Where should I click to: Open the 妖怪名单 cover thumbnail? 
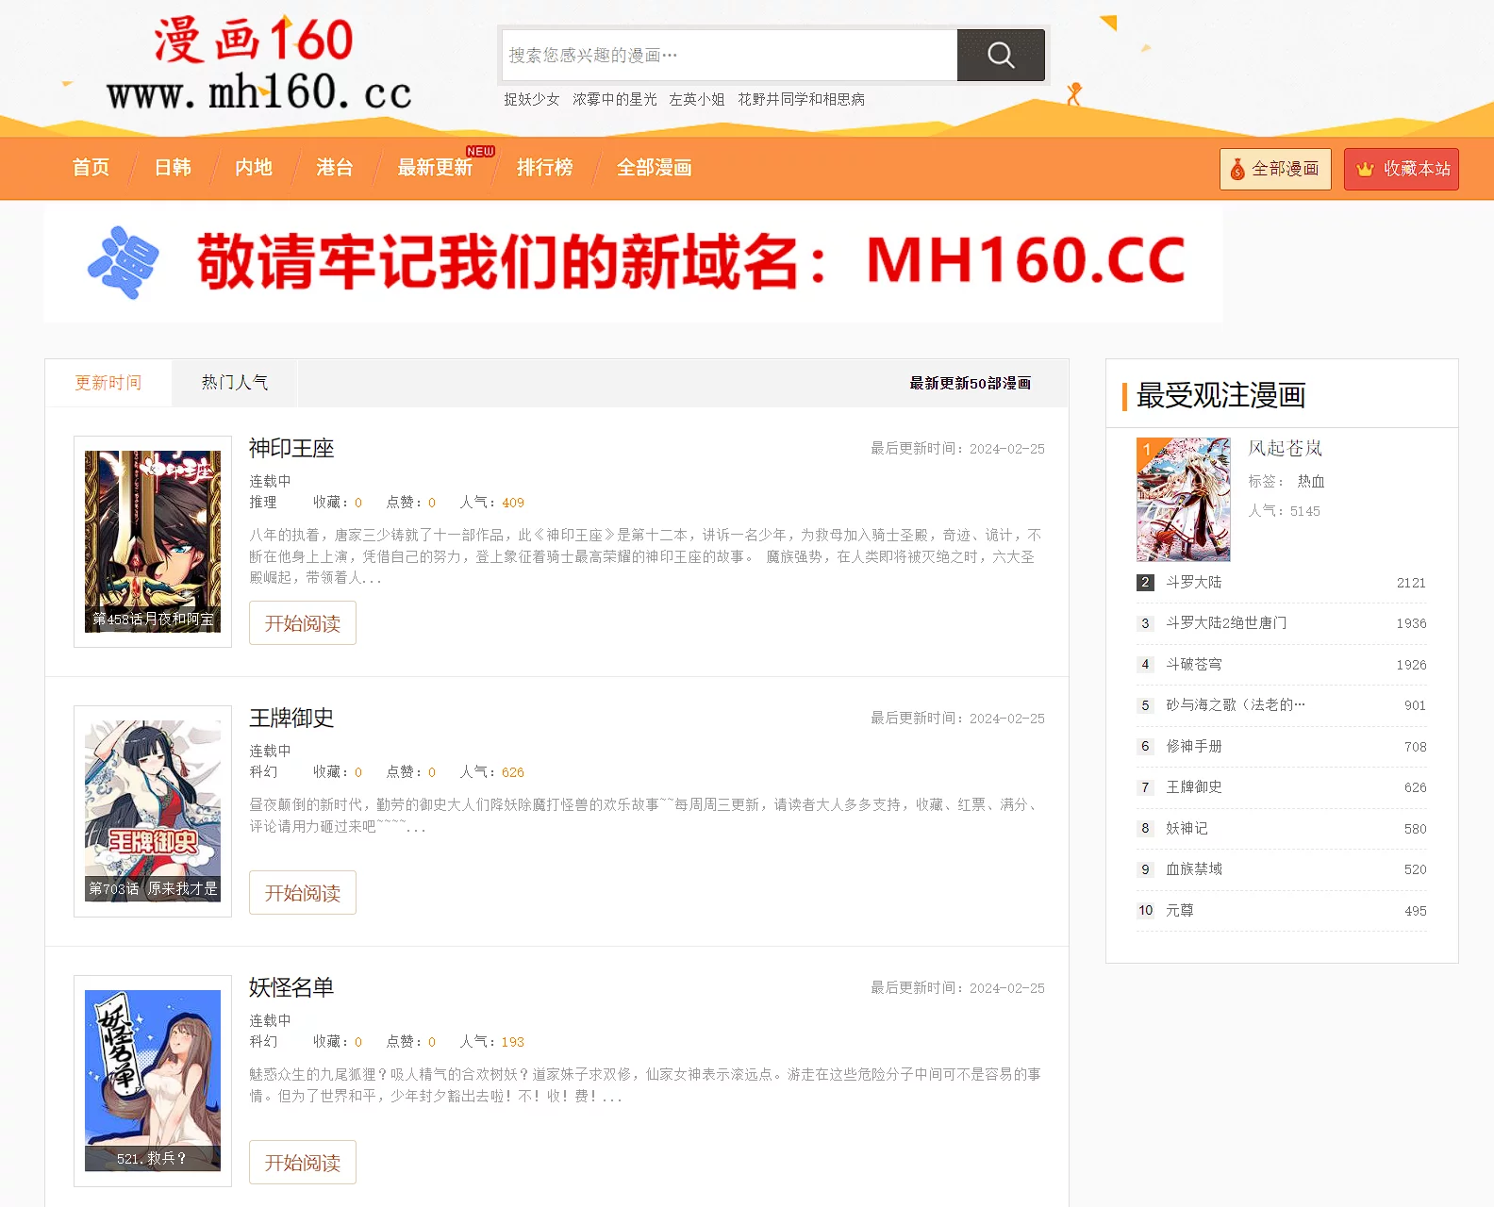click(x=153, y=1081)
